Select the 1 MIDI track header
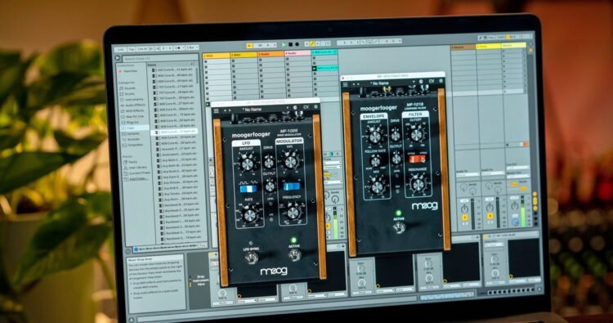Viewport: 613px width, 323px height. click(x=217, y=56)
